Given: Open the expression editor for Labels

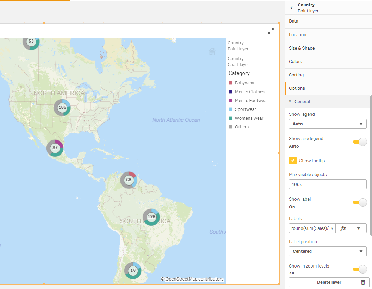Looking at the screenshot, I should [343, 228].
